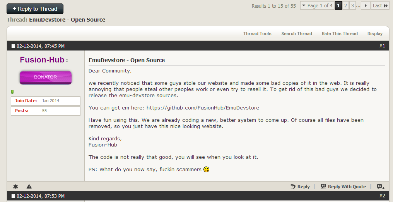
Task: Click the post icon beside 07:45 PM date
Action: click(13, 46)
